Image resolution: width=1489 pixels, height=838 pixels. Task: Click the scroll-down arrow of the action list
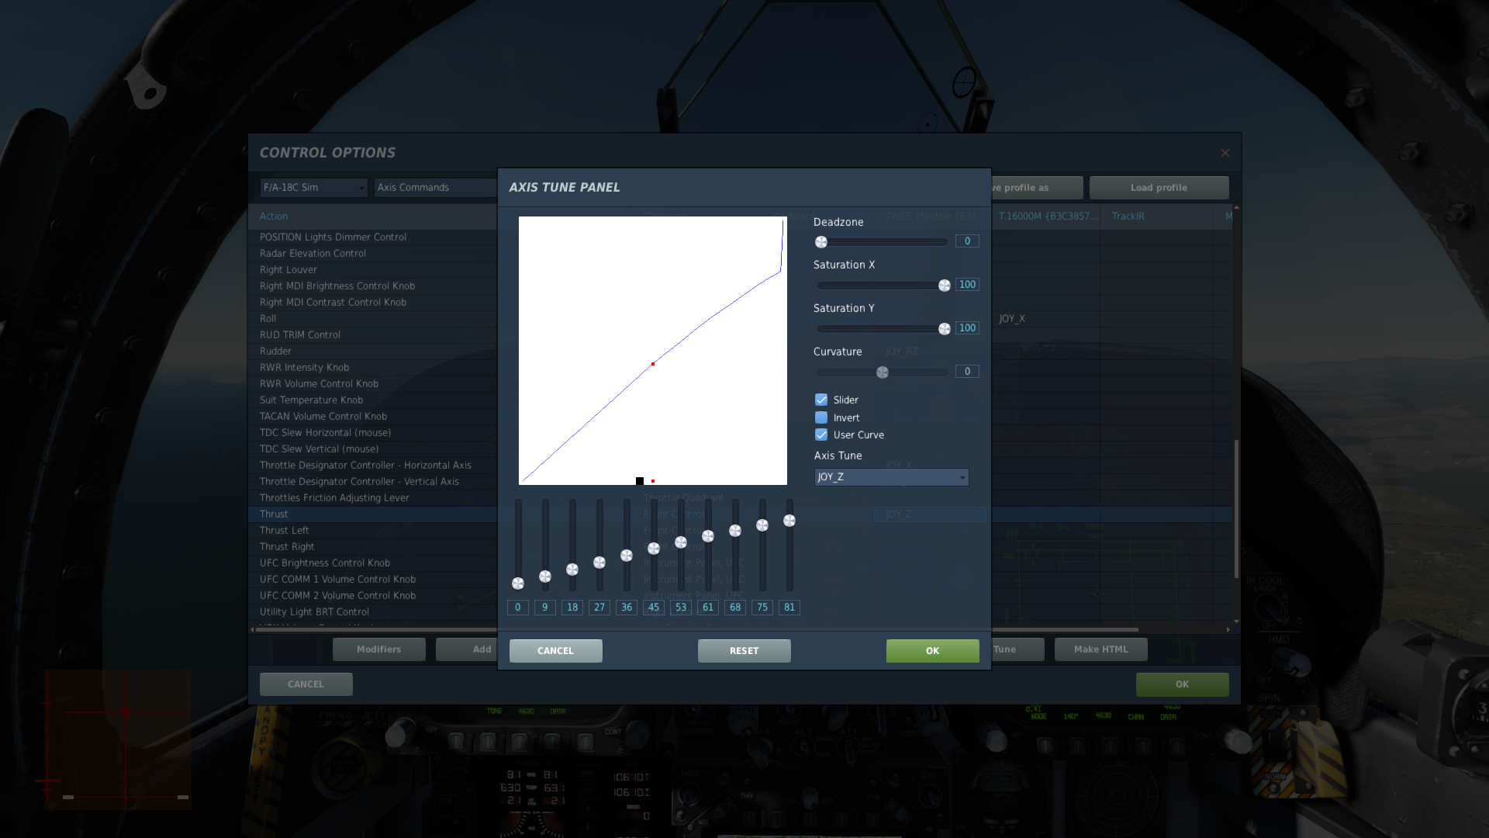(1236, 622)
